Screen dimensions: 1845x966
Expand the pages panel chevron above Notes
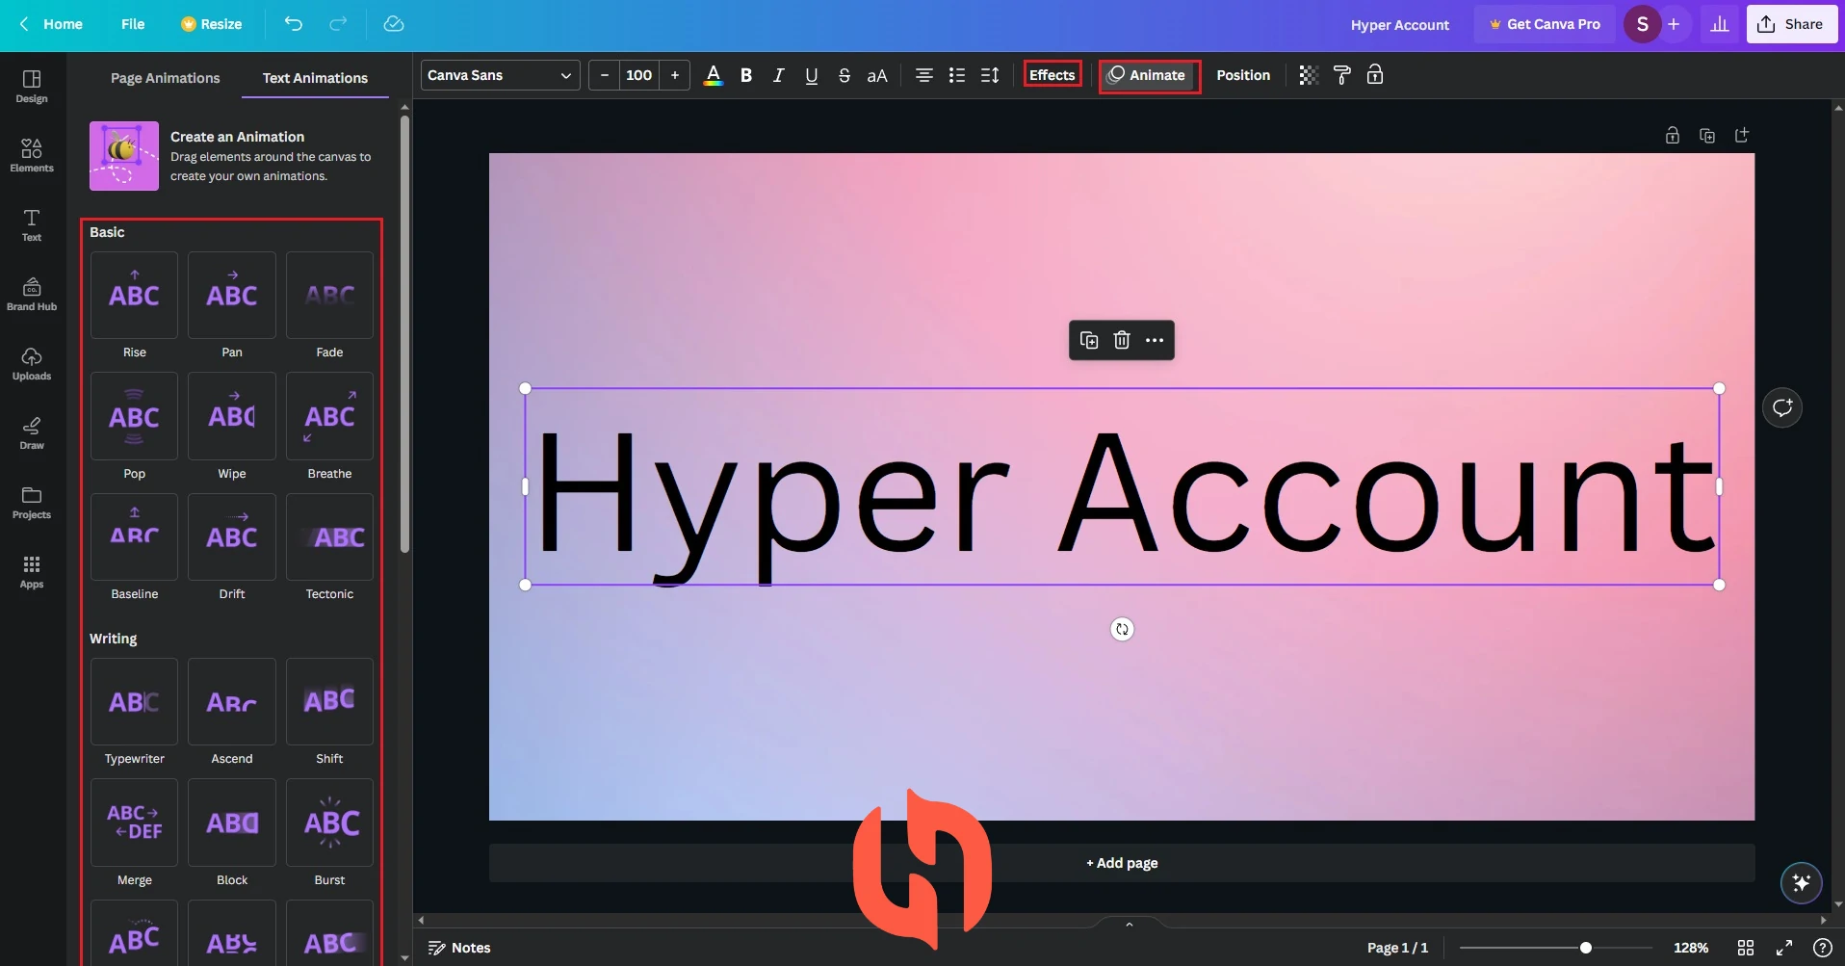(1129, 925)
